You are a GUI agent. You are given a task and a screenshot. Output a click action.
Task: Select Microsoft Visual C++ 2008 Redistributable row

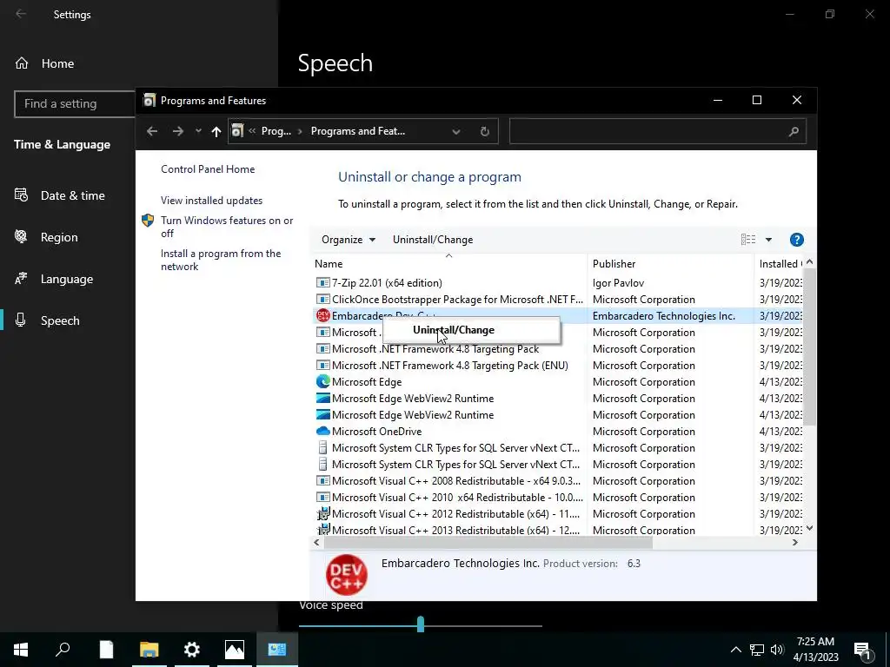coord(556,480)
